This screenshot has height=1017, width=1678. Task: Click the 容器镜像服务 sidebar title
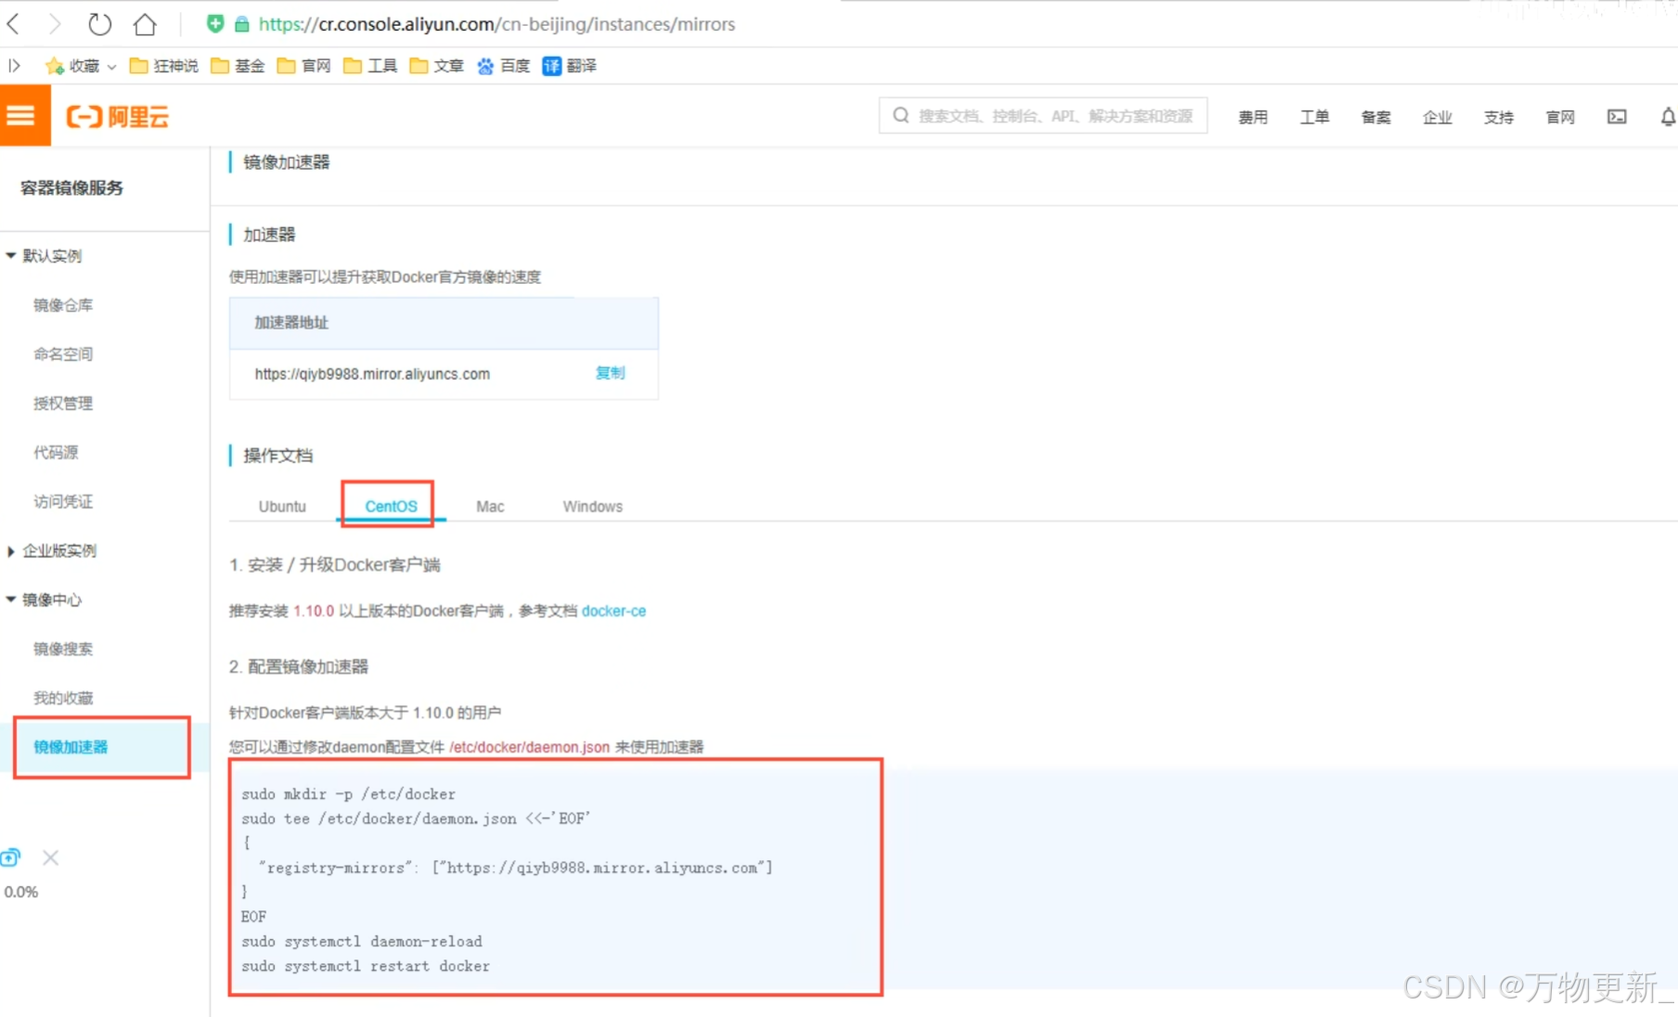click(71, 187)
